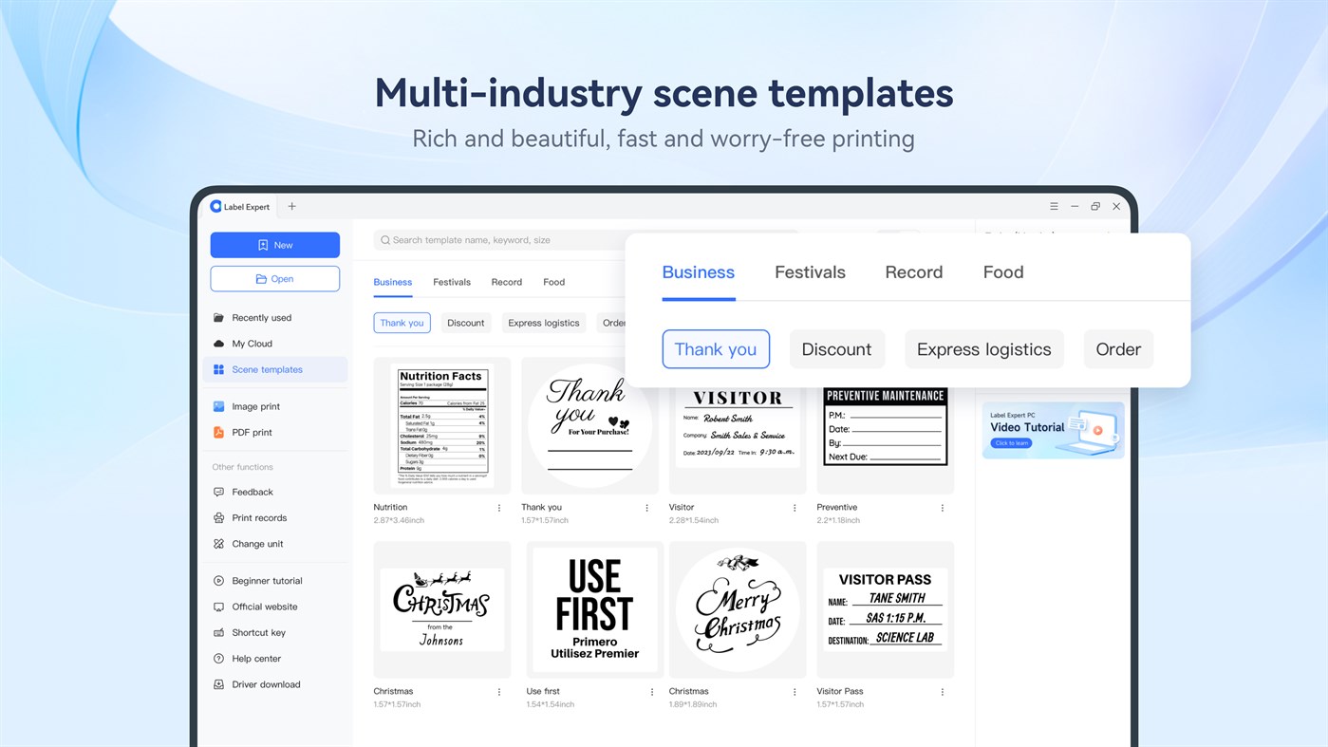Switch to the small Festivals tab
Image resolution: width=1328 pixels, height=747 pixels.
452,282
